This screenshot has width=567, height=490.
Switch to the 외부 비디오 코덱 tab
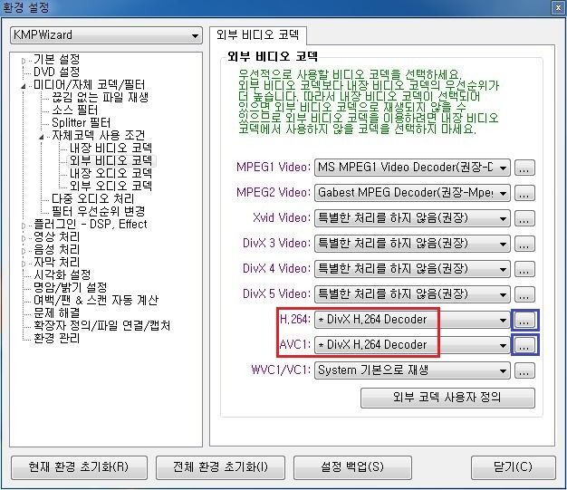(258, 35)
